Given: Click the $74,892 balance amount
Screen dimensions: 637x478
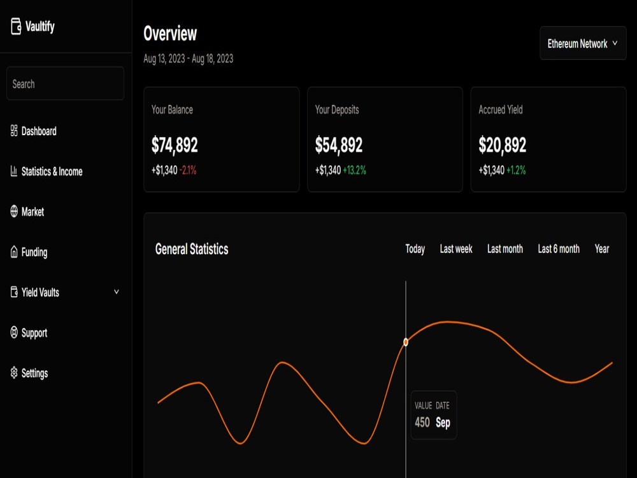Looking at the screenshot, I should 175,145.
